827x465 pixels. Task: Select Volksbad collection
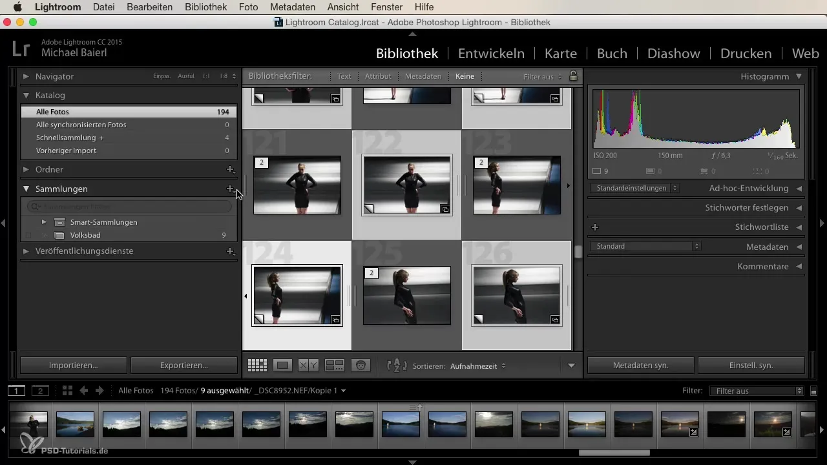pyautogui.click(x=129, y=235)
